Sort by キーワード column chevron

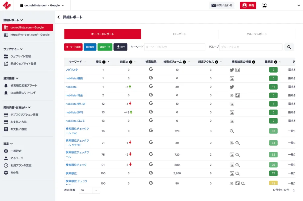[85, 62]
